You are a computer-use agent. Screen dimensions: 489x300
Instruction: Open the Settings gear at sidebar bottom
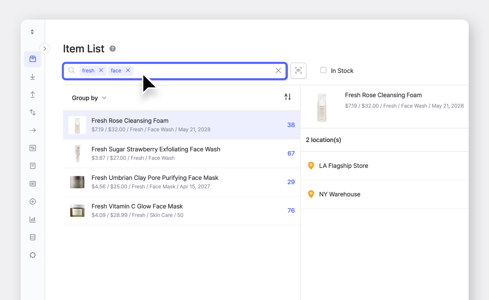pos(32,255)
